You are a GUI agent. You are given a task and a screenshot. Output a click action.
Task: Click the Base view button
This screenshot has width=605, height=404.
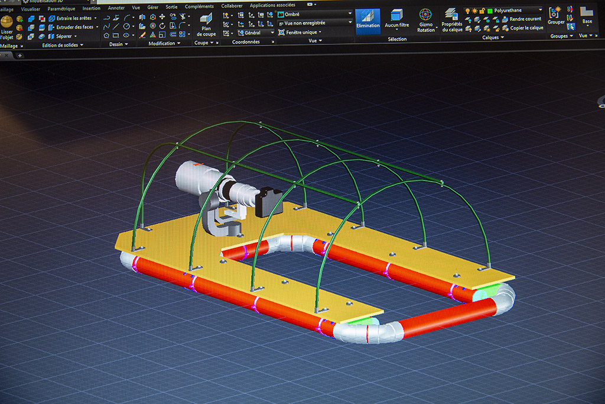(587, 16)
